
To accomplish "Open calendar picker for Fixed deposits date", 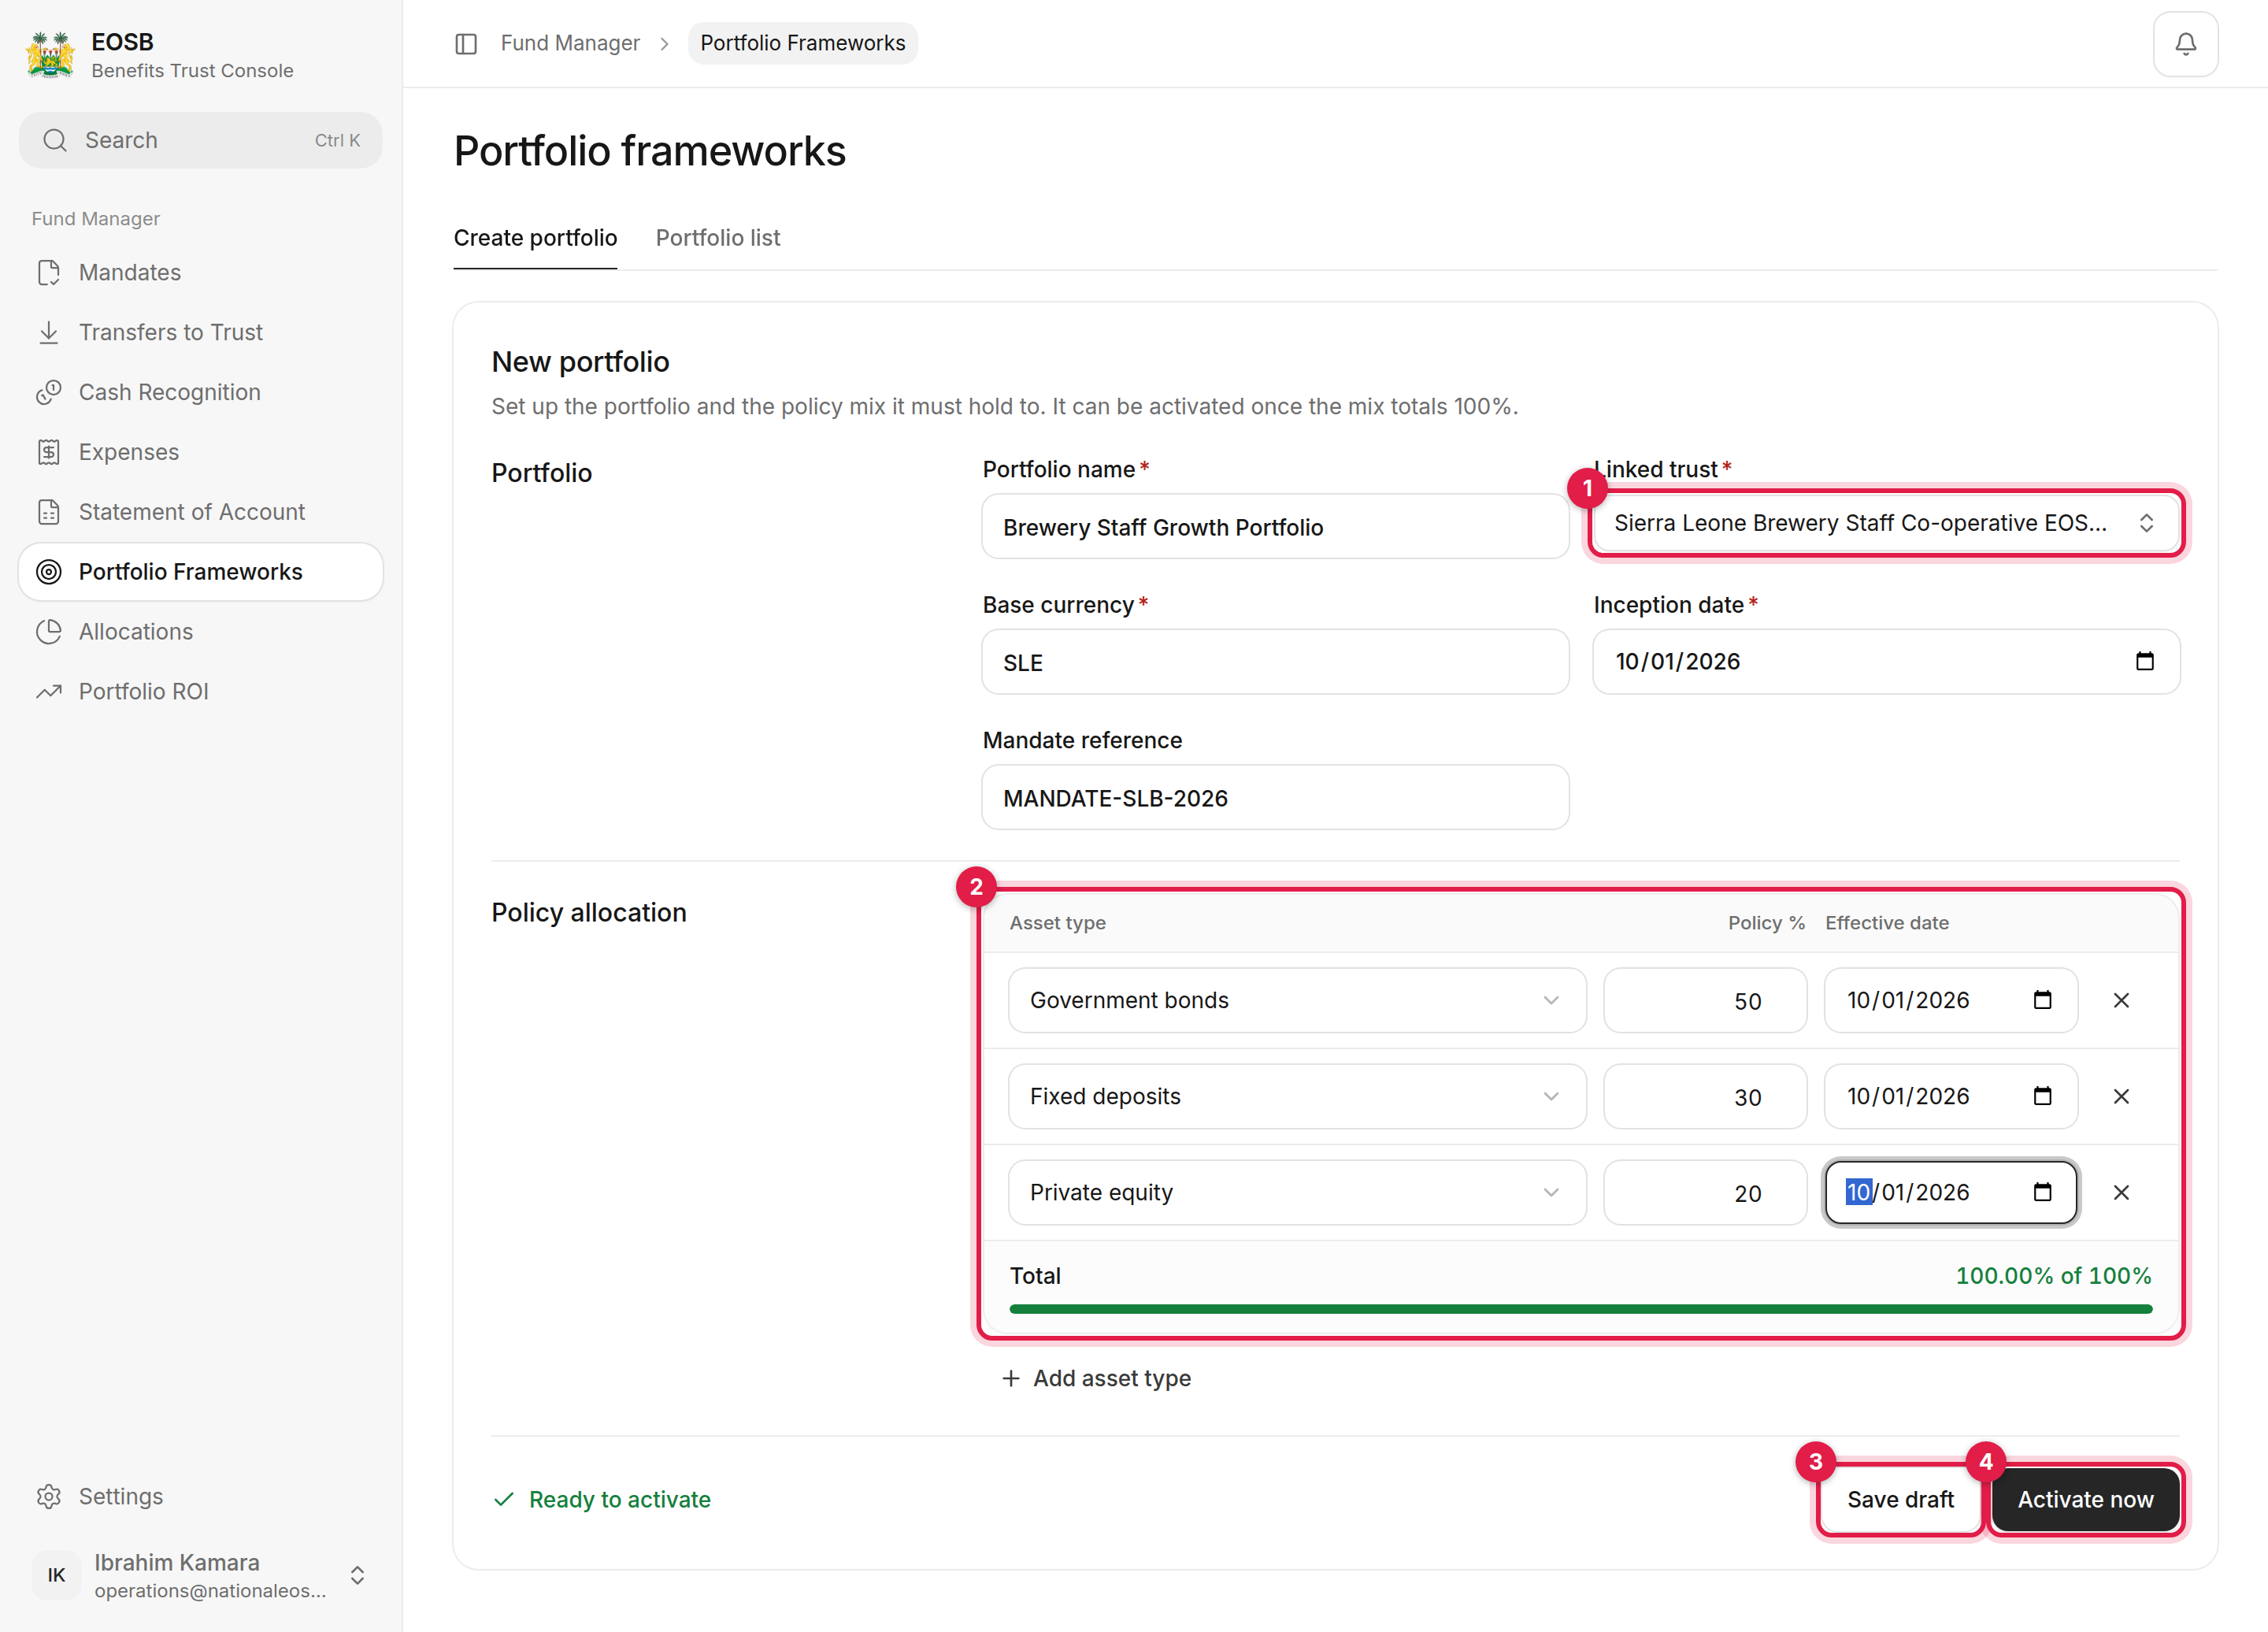I will [2042, 1096].
